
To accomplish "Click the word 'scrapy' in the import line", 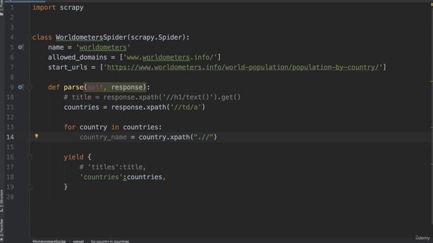I will point(72,7).
